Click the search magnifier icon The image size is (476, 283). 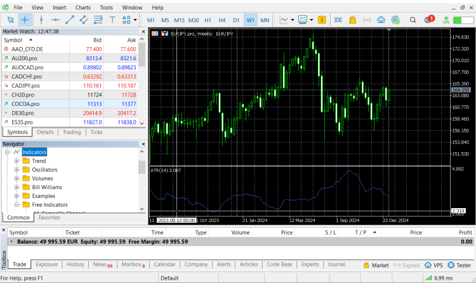[412, 20]
